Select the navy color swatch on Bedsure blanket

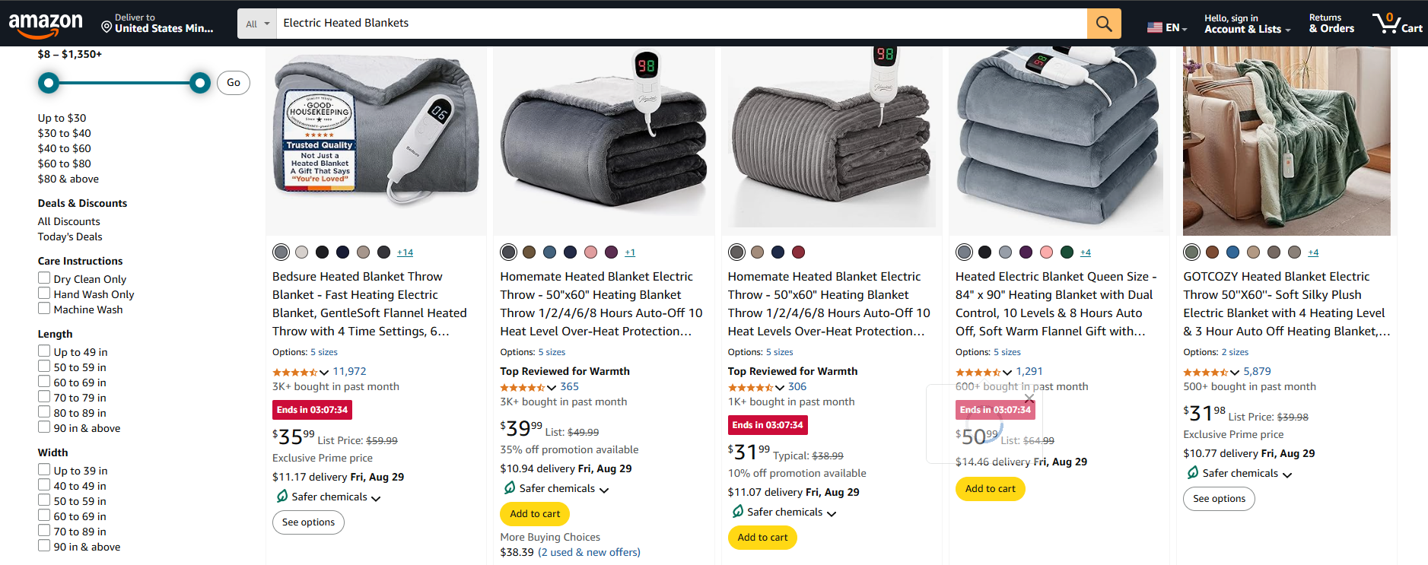(342, 252)
